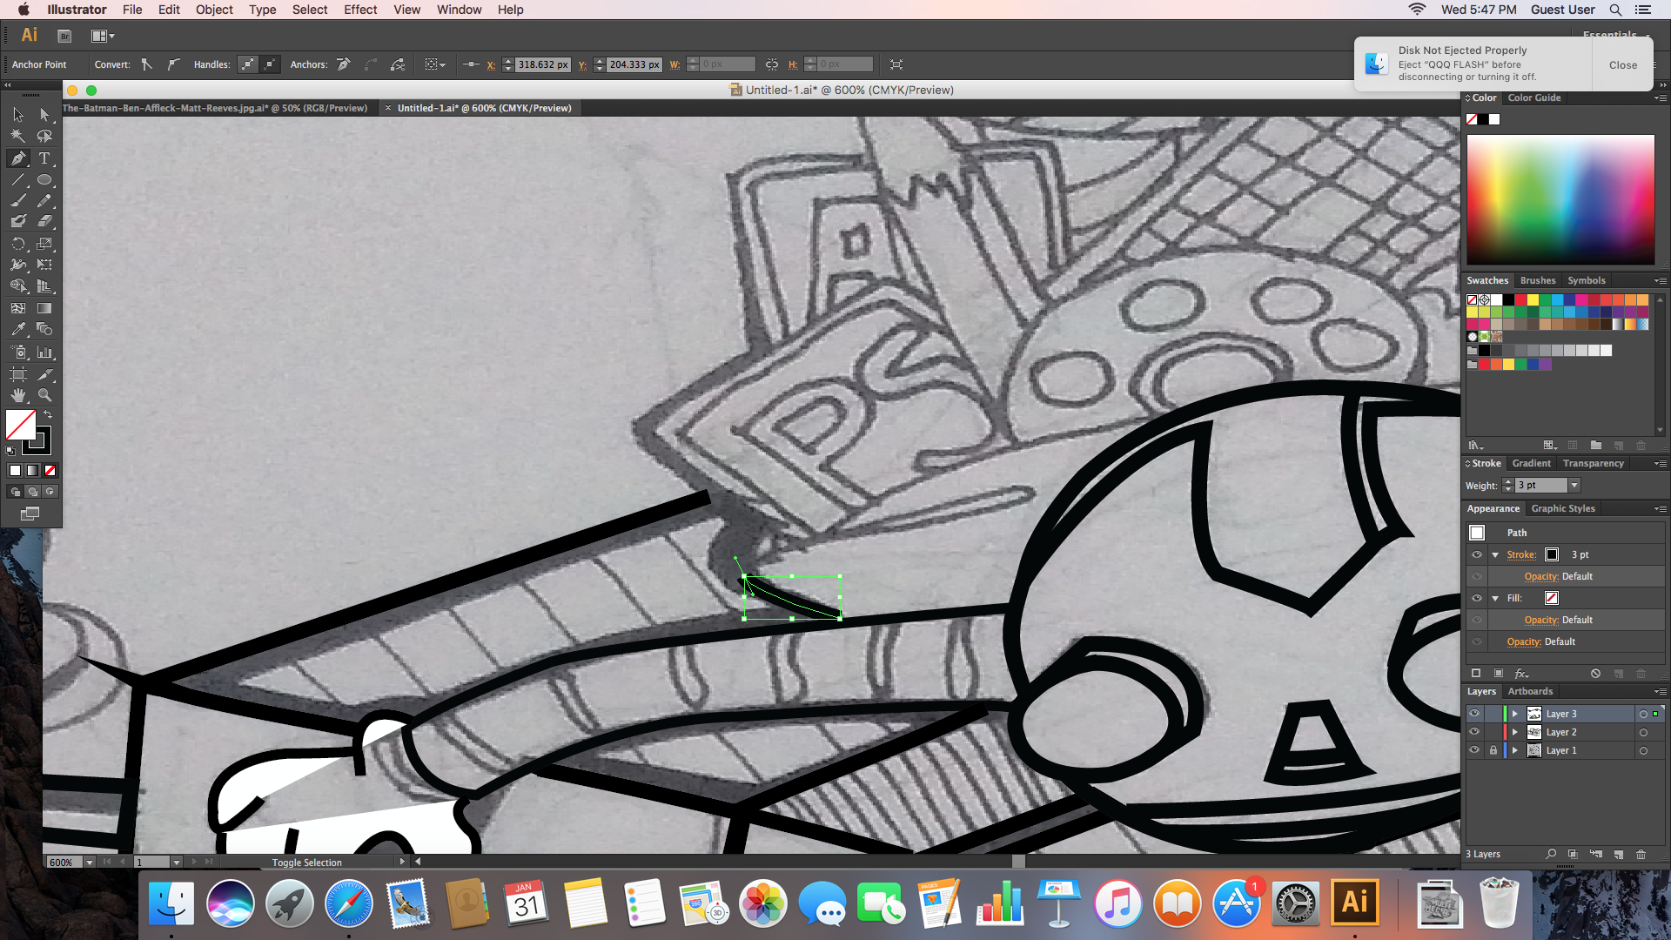Toggle visibility eye for Layer 1

tap(1474, 750)
